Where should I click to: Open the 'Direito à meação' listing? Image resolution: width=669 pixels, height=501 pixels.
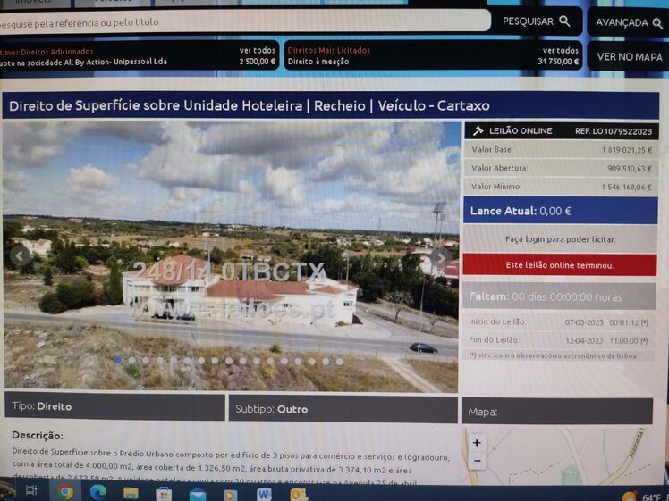[x=318, y=62]
